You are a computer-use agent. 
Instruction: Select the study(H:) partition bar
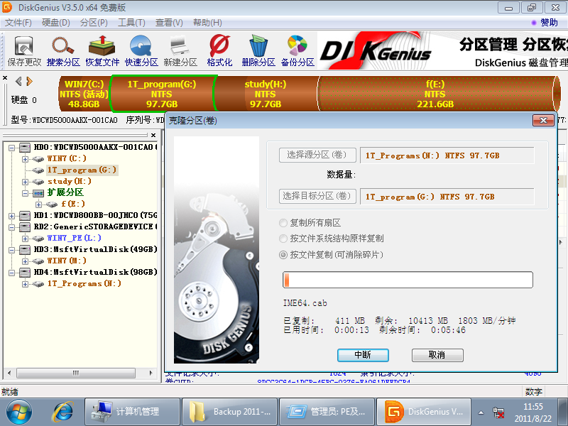(x=266, y=94)
